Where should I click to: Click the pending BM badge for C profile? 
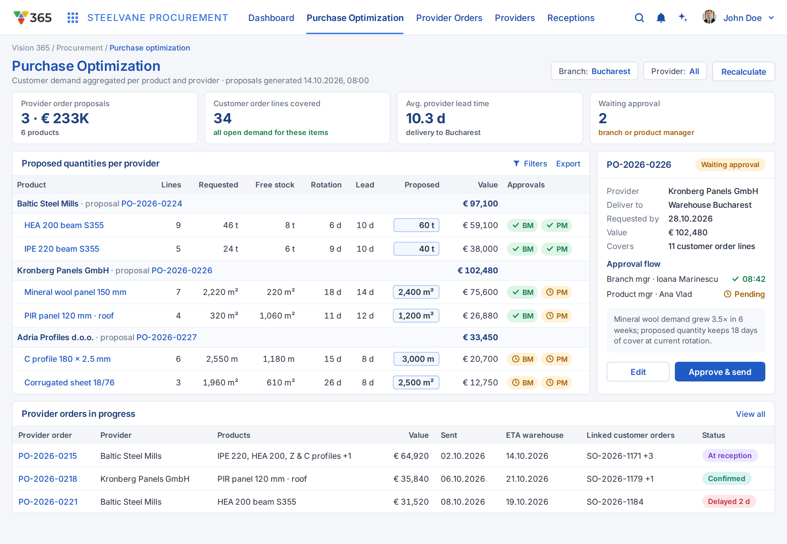(522, 359)
